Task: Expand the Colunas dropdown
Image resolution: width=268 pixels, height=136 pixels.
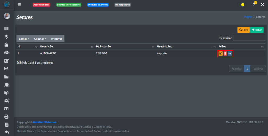Action: pos(40,39)
